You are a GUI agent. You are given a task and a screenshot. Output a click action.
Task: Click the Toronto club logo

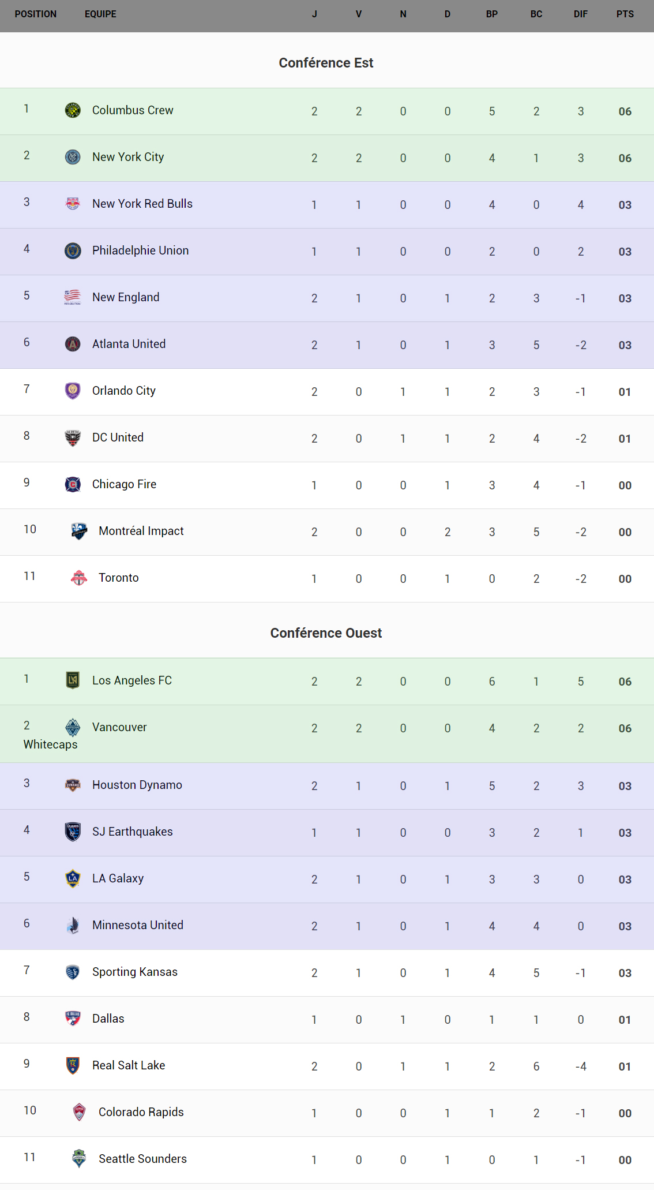click(x=79, y=578)
